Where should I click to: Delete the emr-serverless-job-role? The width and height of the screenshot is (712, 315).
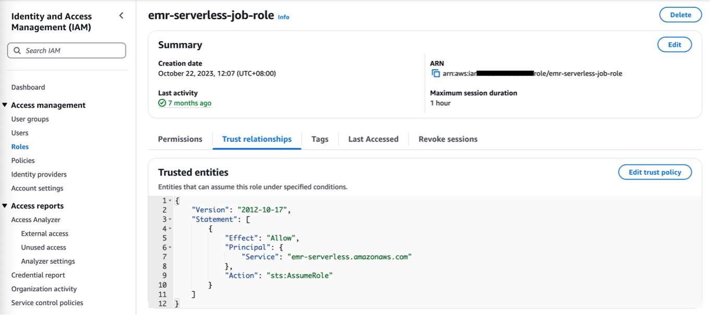tap(680, 15)
